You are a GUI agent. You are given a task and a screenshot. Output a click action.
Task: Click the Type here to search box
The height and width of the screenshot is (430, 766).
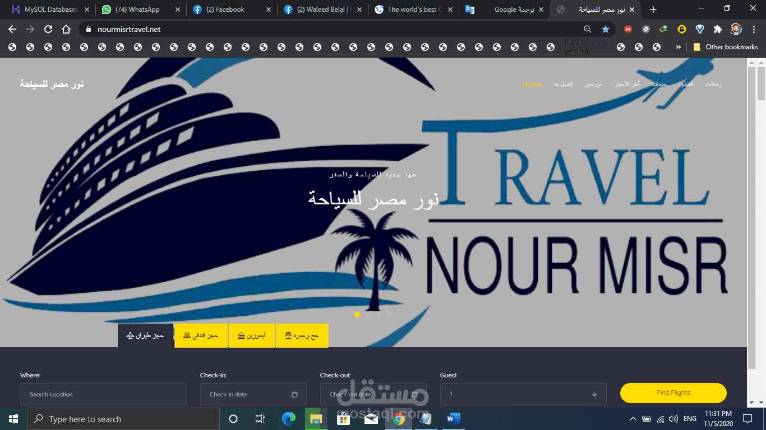point(123,419)
